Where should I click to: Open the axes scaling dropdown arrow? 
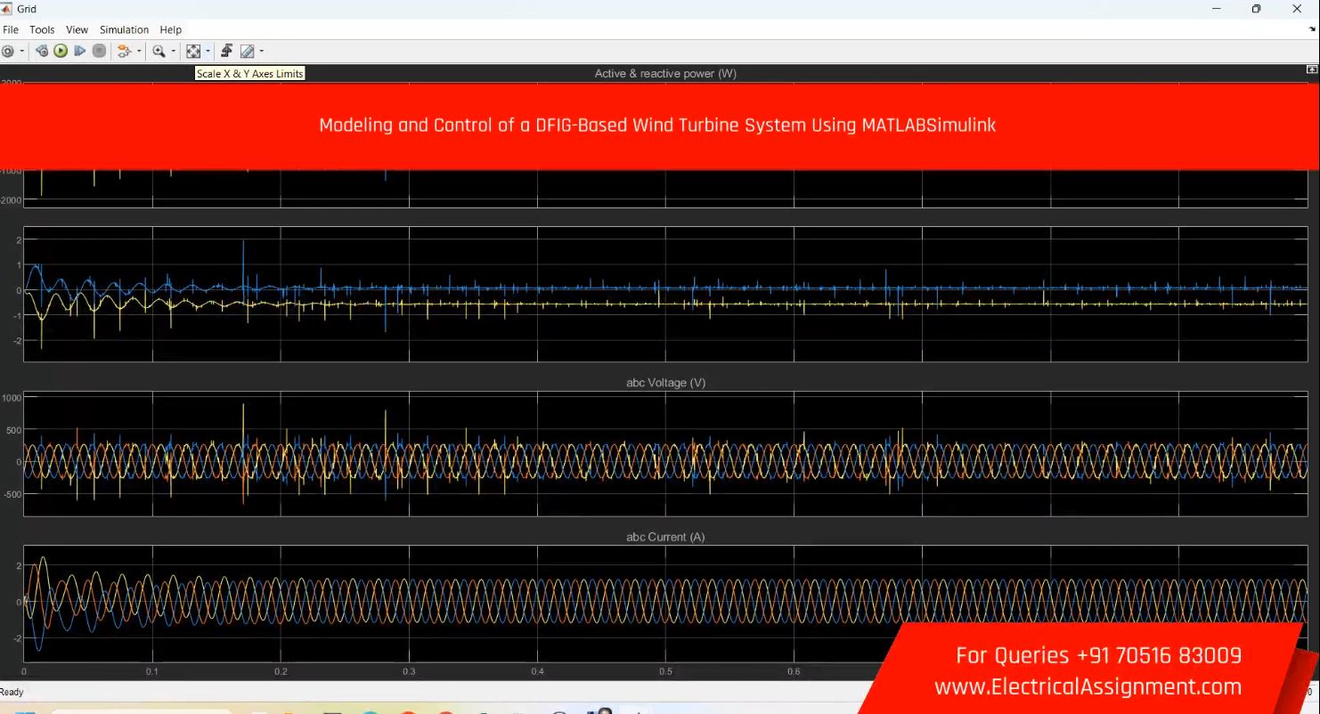(x=208, y=52)
